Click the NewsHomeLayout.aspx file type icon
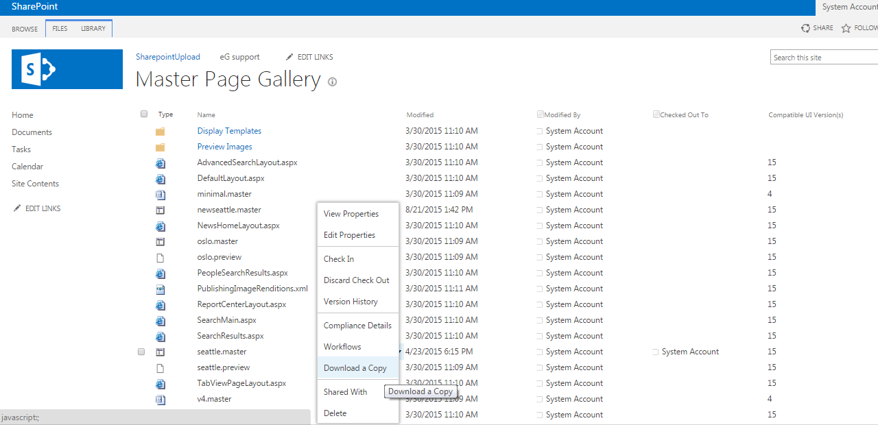 pos(160,226)
